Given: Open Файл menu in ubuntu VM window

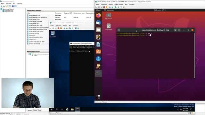Looking at the screenshot, I should coord(97,4).
